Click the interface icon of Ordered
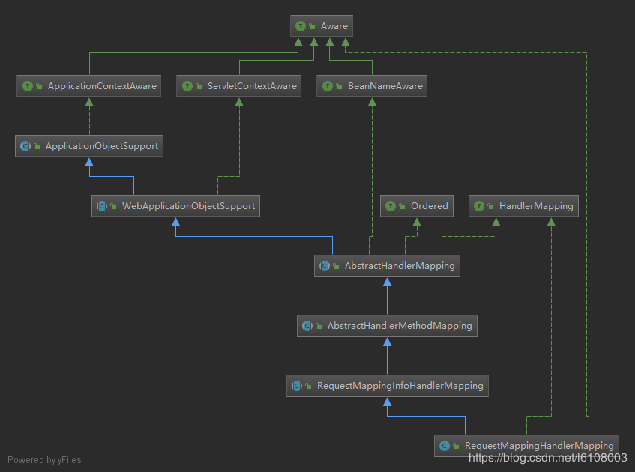 point(391,206)
